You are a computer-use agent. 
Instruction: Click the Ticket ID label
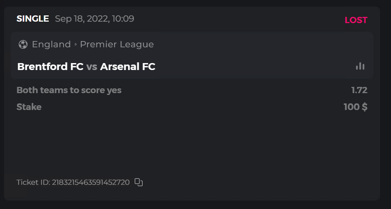[x=33, y=182]
